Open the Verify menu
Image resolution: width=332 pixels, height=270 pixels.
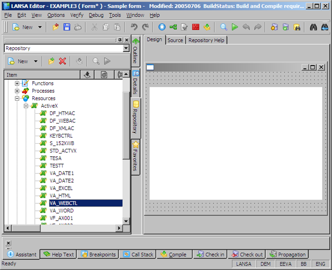click(77, 15)
